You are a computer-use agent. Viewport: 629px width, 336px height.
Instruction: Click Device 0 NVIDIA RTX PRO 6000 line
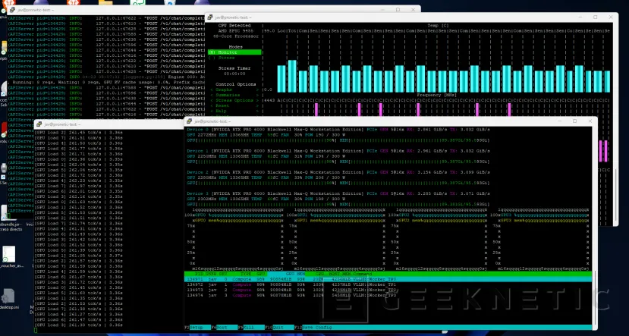click(x=338, y=130)
